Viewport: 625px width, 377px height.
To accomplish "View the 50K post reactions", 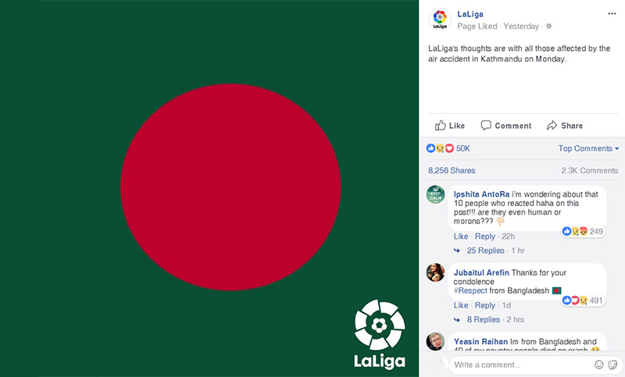I will pos(448,148).
